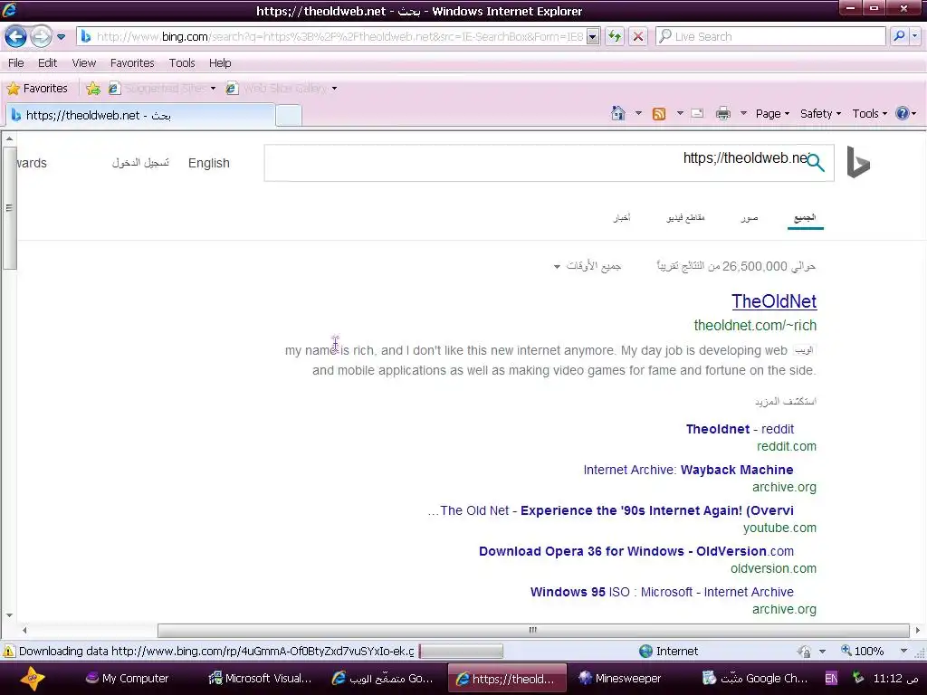Select the الجميع (All) results tab
Viewport: 927px width, 695px height.
point(805,218)
